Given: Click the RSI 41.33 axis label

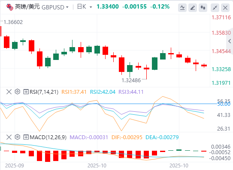Looking at the screenshot, I should [224, 115].
